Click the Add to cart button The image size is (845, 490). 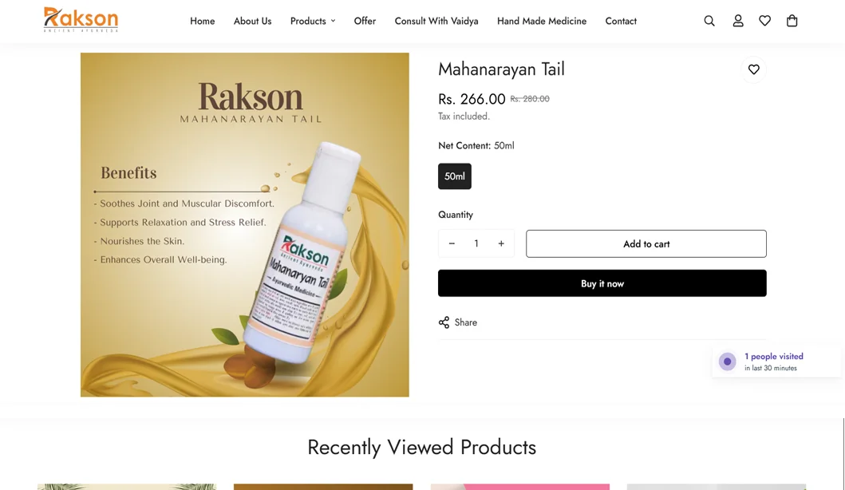point(646,243)
